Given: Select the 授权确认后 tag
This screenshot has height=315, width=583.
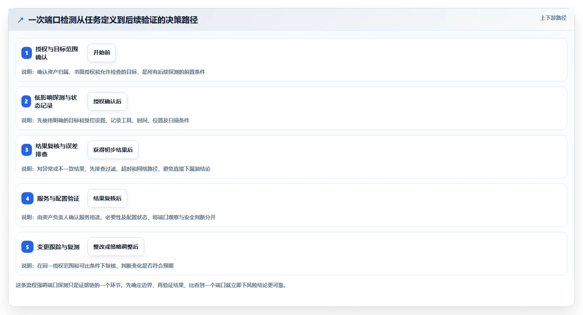Looking at the screenshot, I should [x=107, y=101].
